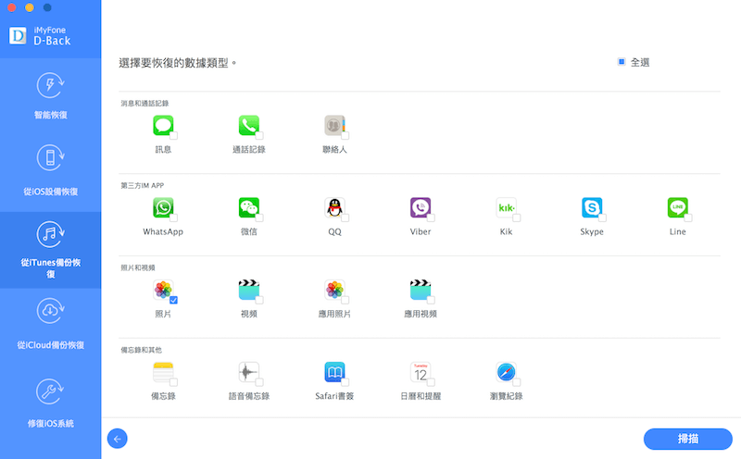
Task: Select the Skype icon
Action: click(592, 207)
